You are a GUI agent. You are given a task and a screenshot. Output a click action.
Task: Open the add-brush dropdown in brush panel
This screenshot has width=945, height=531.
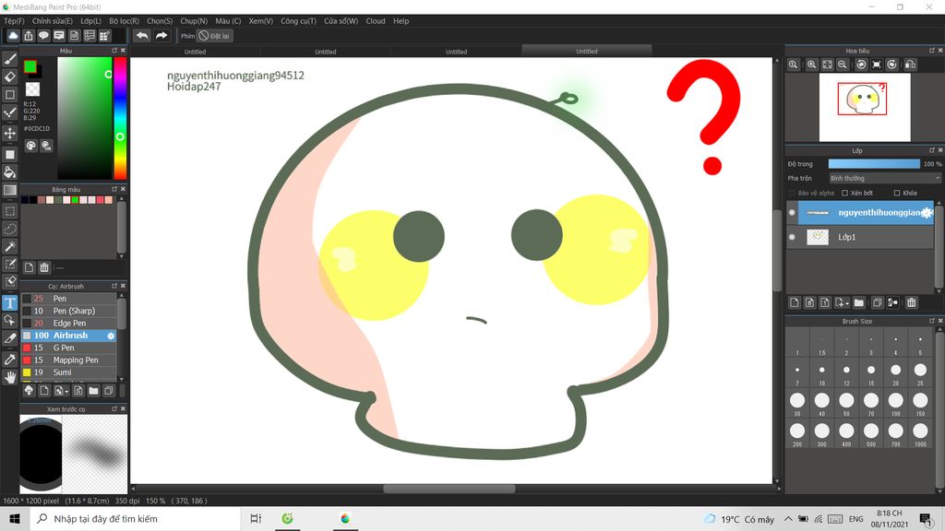tap(61, 391)
